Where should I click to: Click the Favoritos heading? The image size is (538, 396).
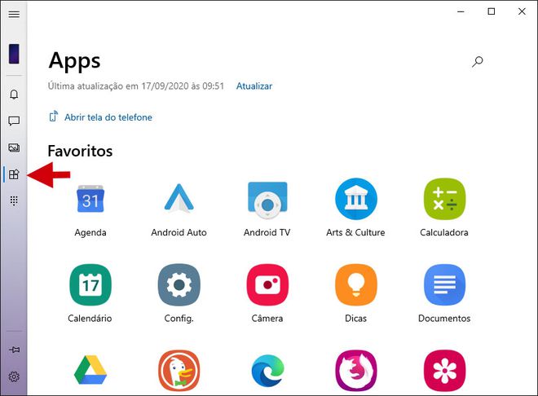(80, 151)
